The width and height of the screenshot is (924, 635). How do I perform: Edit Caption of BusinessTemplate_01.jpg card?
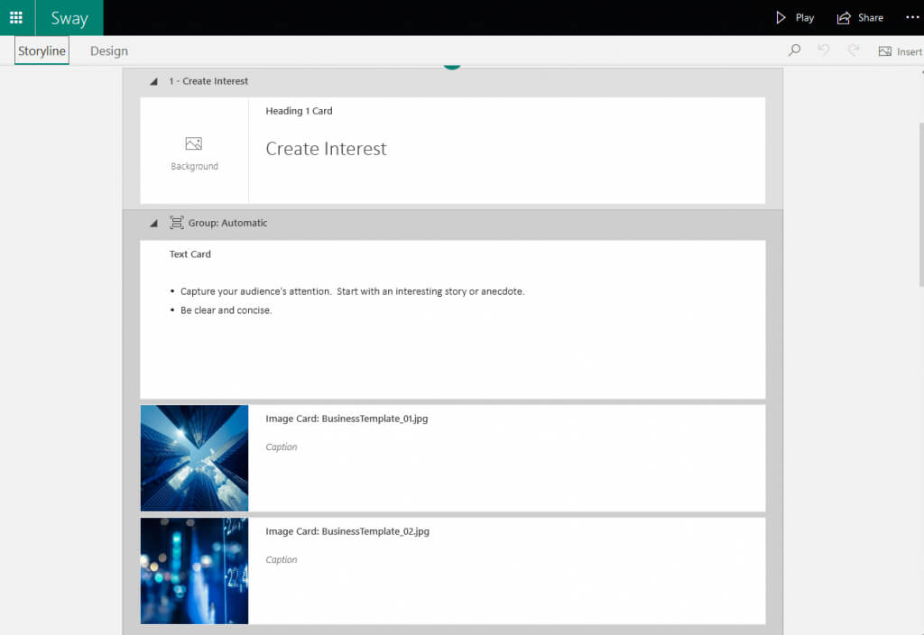282,446
